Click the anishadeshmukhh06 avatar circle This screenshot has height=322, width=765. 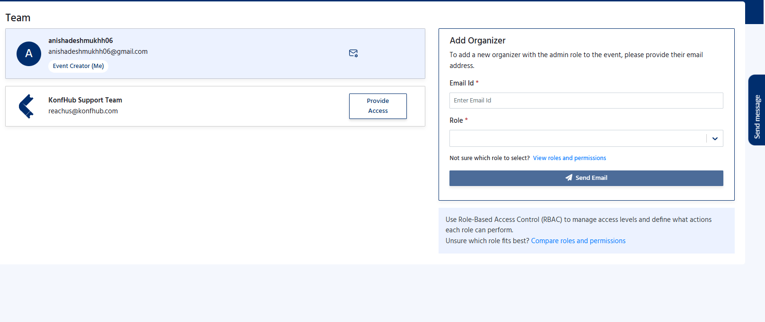[29, 54]
